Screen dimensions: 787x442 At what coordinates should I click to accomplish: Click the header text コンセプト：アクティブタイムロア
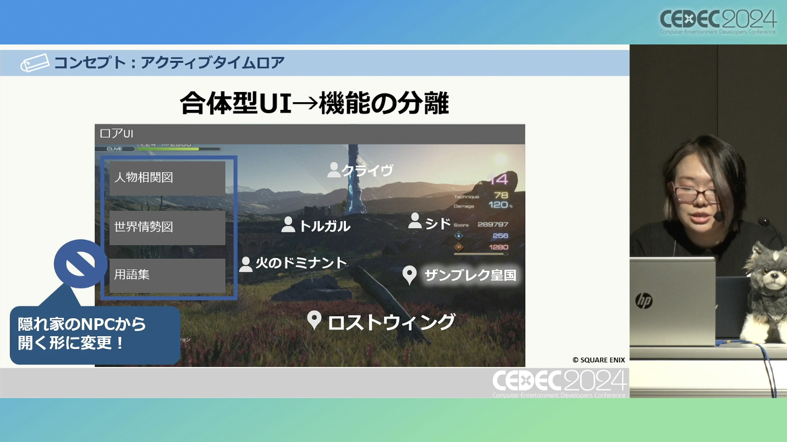[x=169, y=62]
